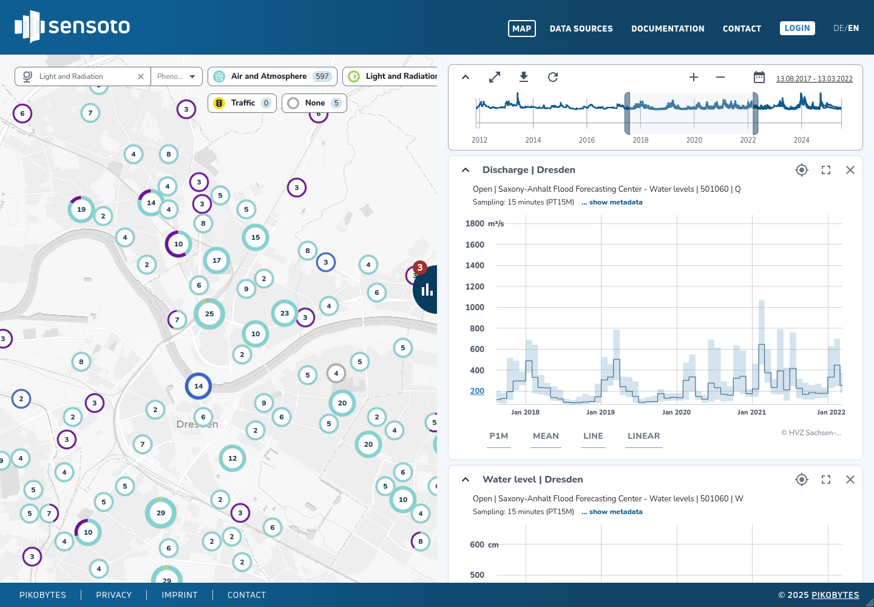Zoom out the timeline with minus icon
This screenshot has width=874, height=607.
(720, 77)
